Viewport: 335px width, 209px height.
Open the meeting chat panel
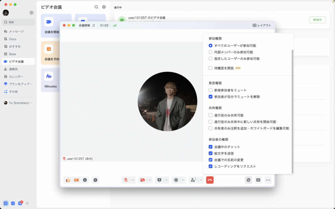95,180
